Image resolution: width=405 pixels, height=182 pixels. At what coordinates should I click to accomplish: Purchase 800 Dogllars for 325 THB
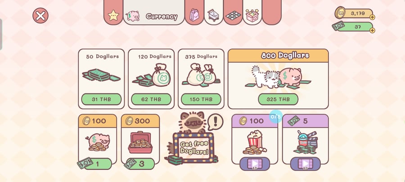278,99
